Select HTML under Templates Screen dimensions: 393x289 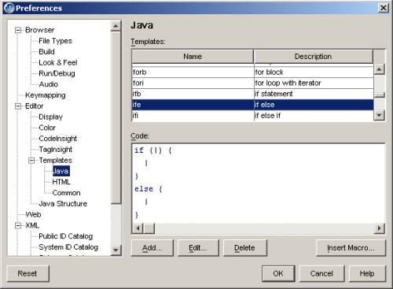(61, 182)
